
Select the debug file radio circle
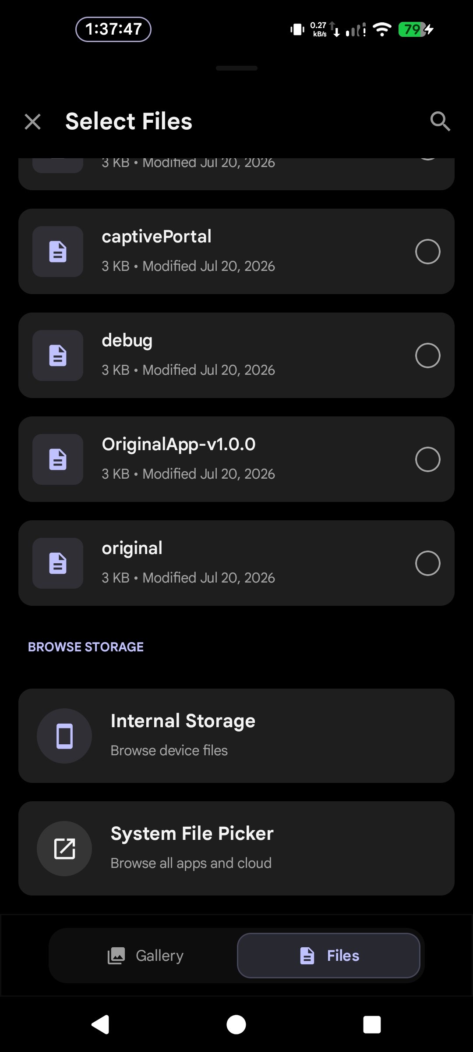tap(428, 355)
